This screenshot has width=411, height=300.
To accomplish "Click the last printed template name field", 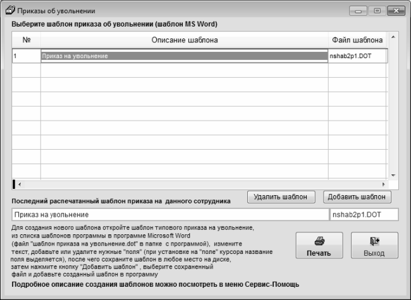I will coord(169,215).
